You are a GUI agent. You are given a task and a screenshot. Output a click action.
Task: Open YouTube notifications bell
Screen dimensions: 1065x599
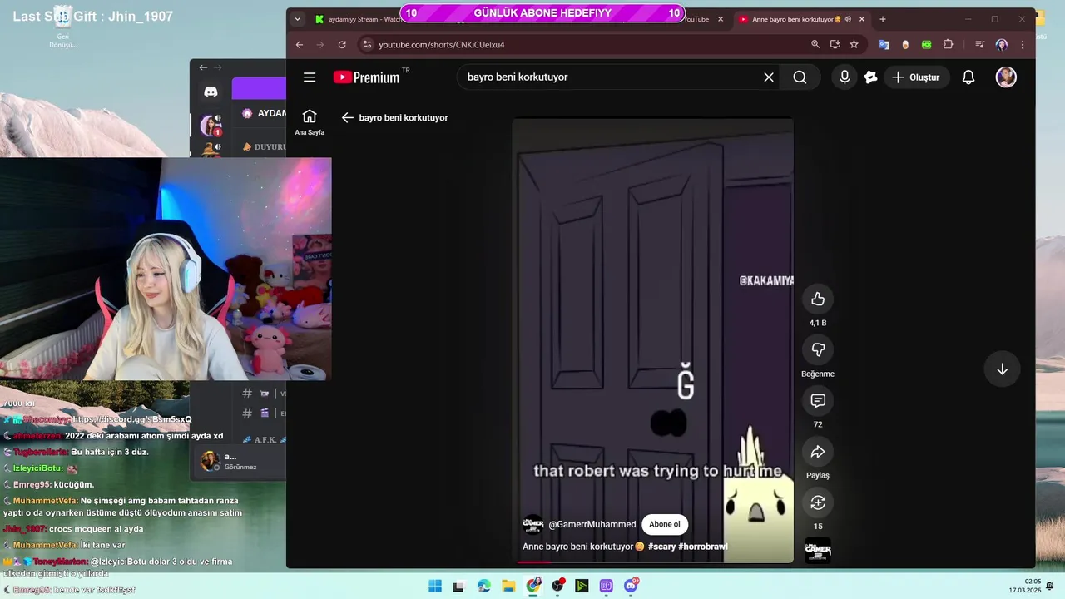[968, 77]
